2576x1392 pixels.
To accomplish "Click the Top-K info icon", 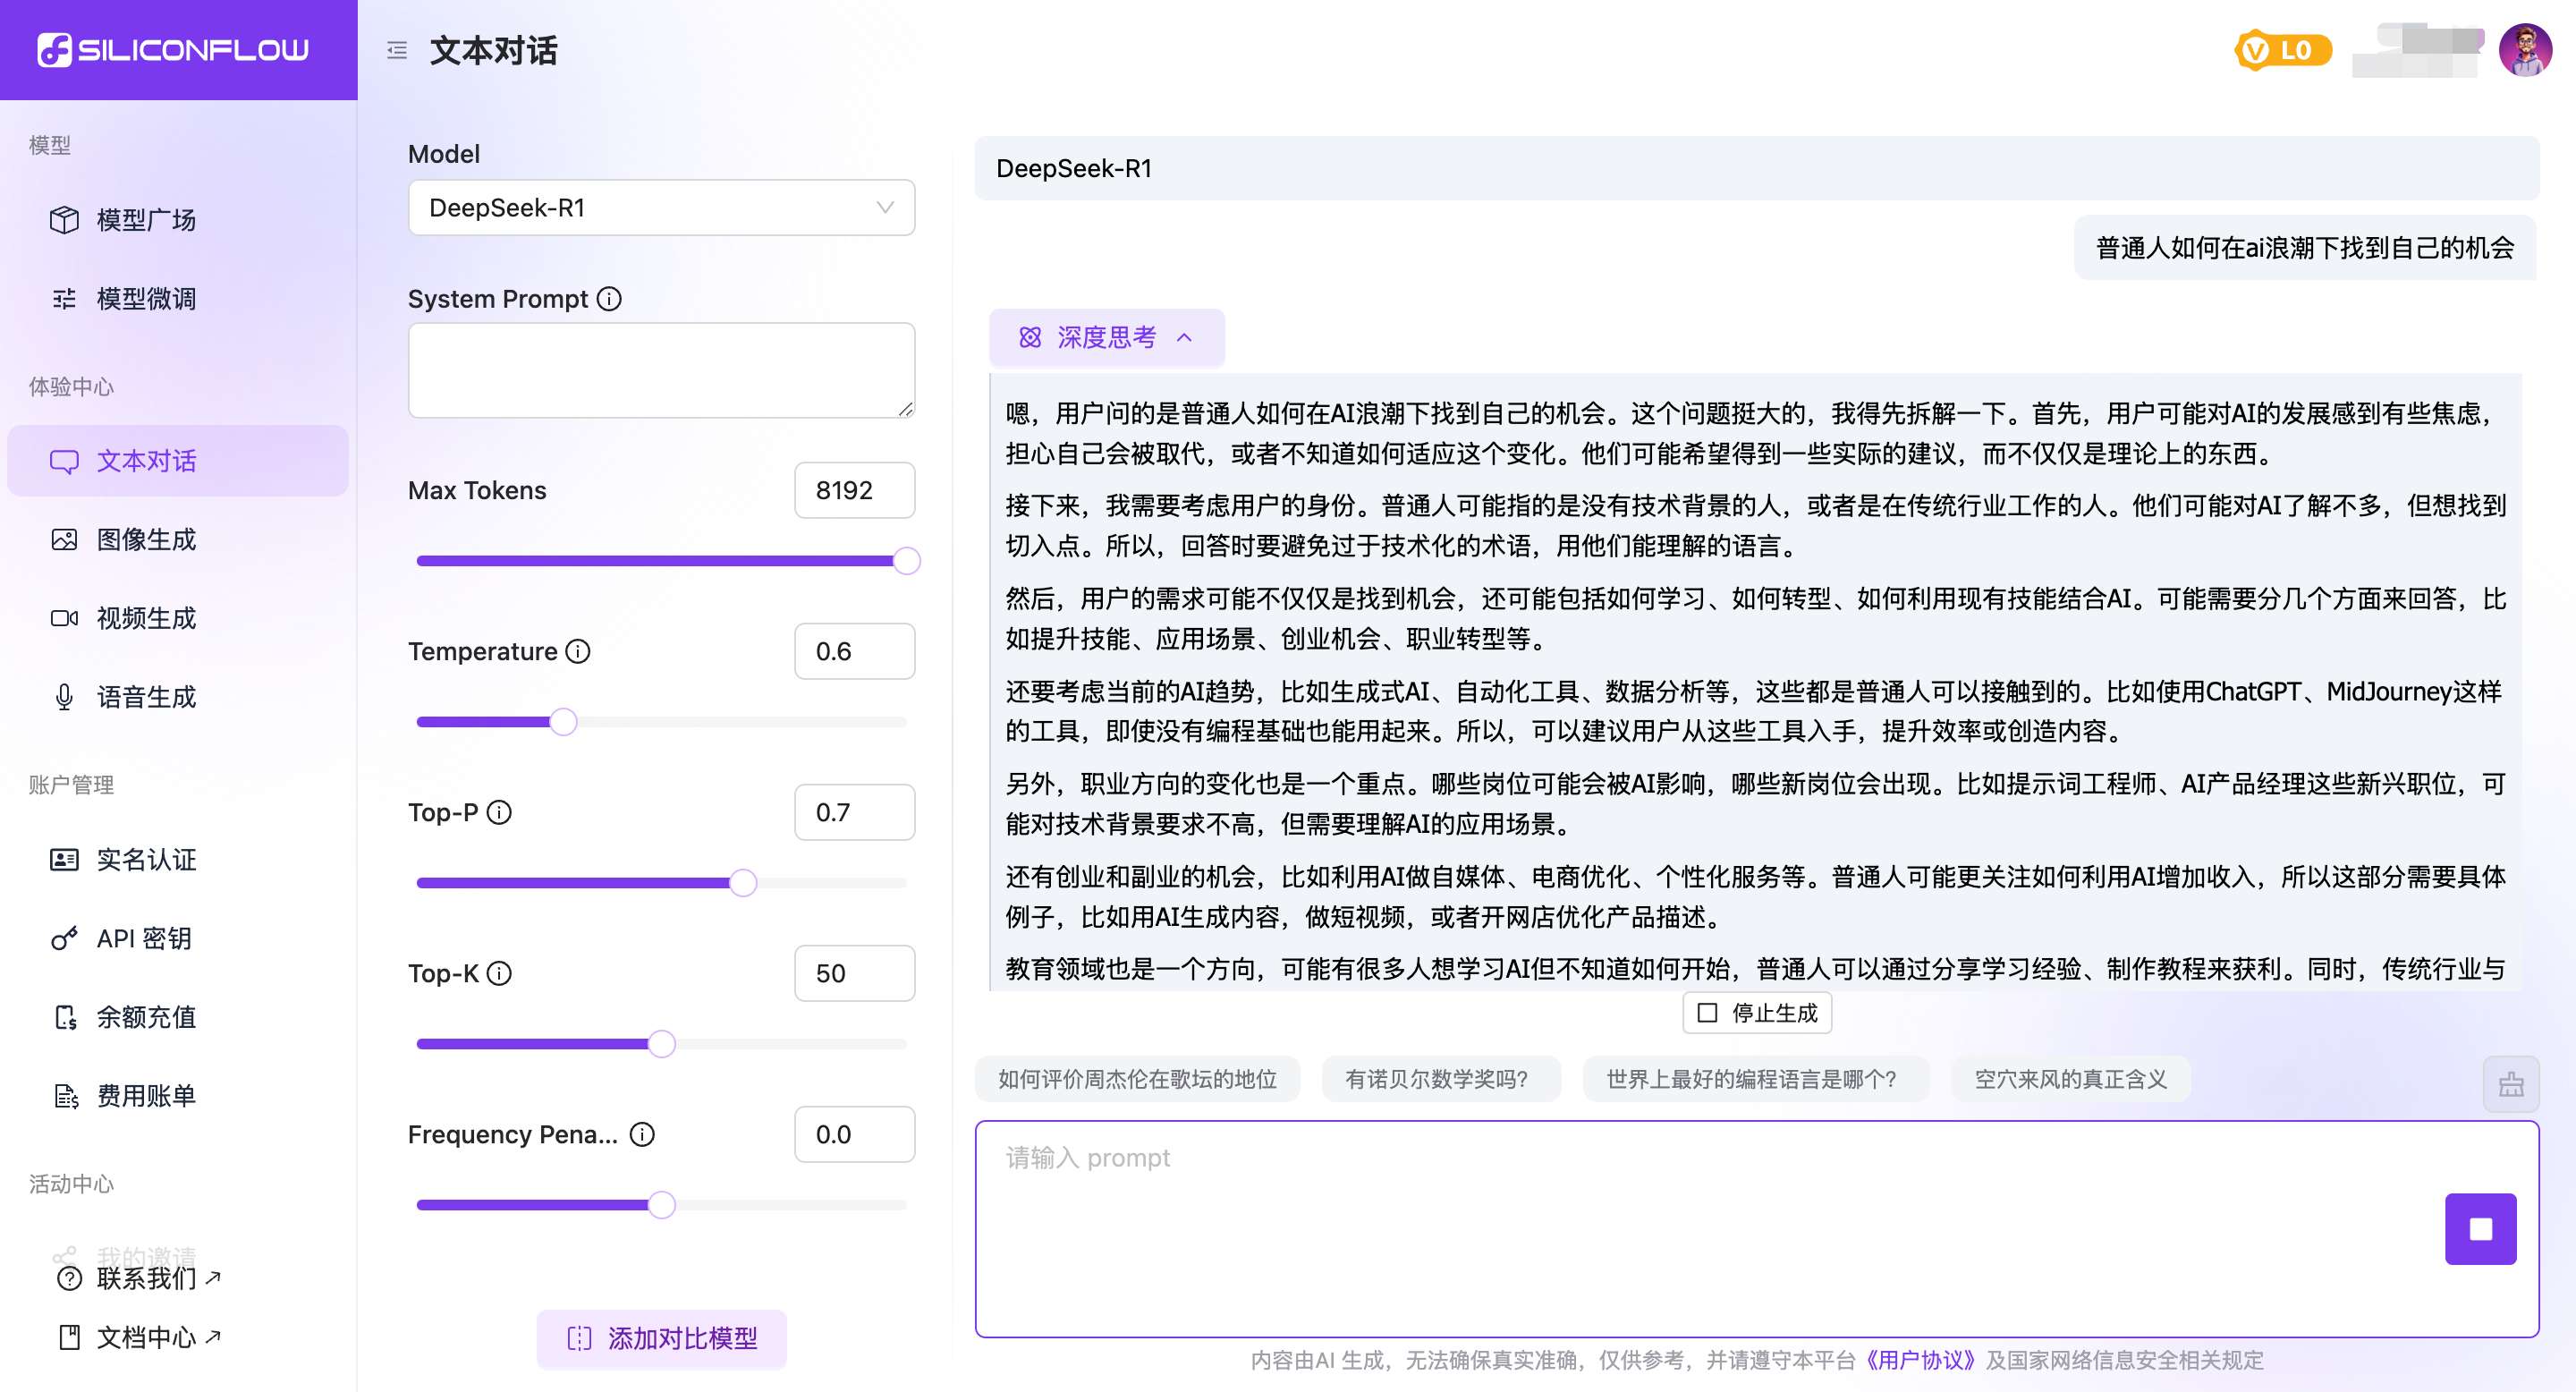I will 499,974.
